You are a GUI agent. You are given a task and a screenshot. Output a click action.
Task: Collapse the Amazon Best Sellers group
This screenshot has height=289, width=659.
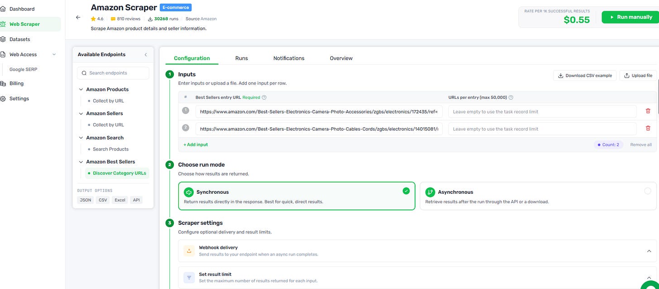click(81, 162)
